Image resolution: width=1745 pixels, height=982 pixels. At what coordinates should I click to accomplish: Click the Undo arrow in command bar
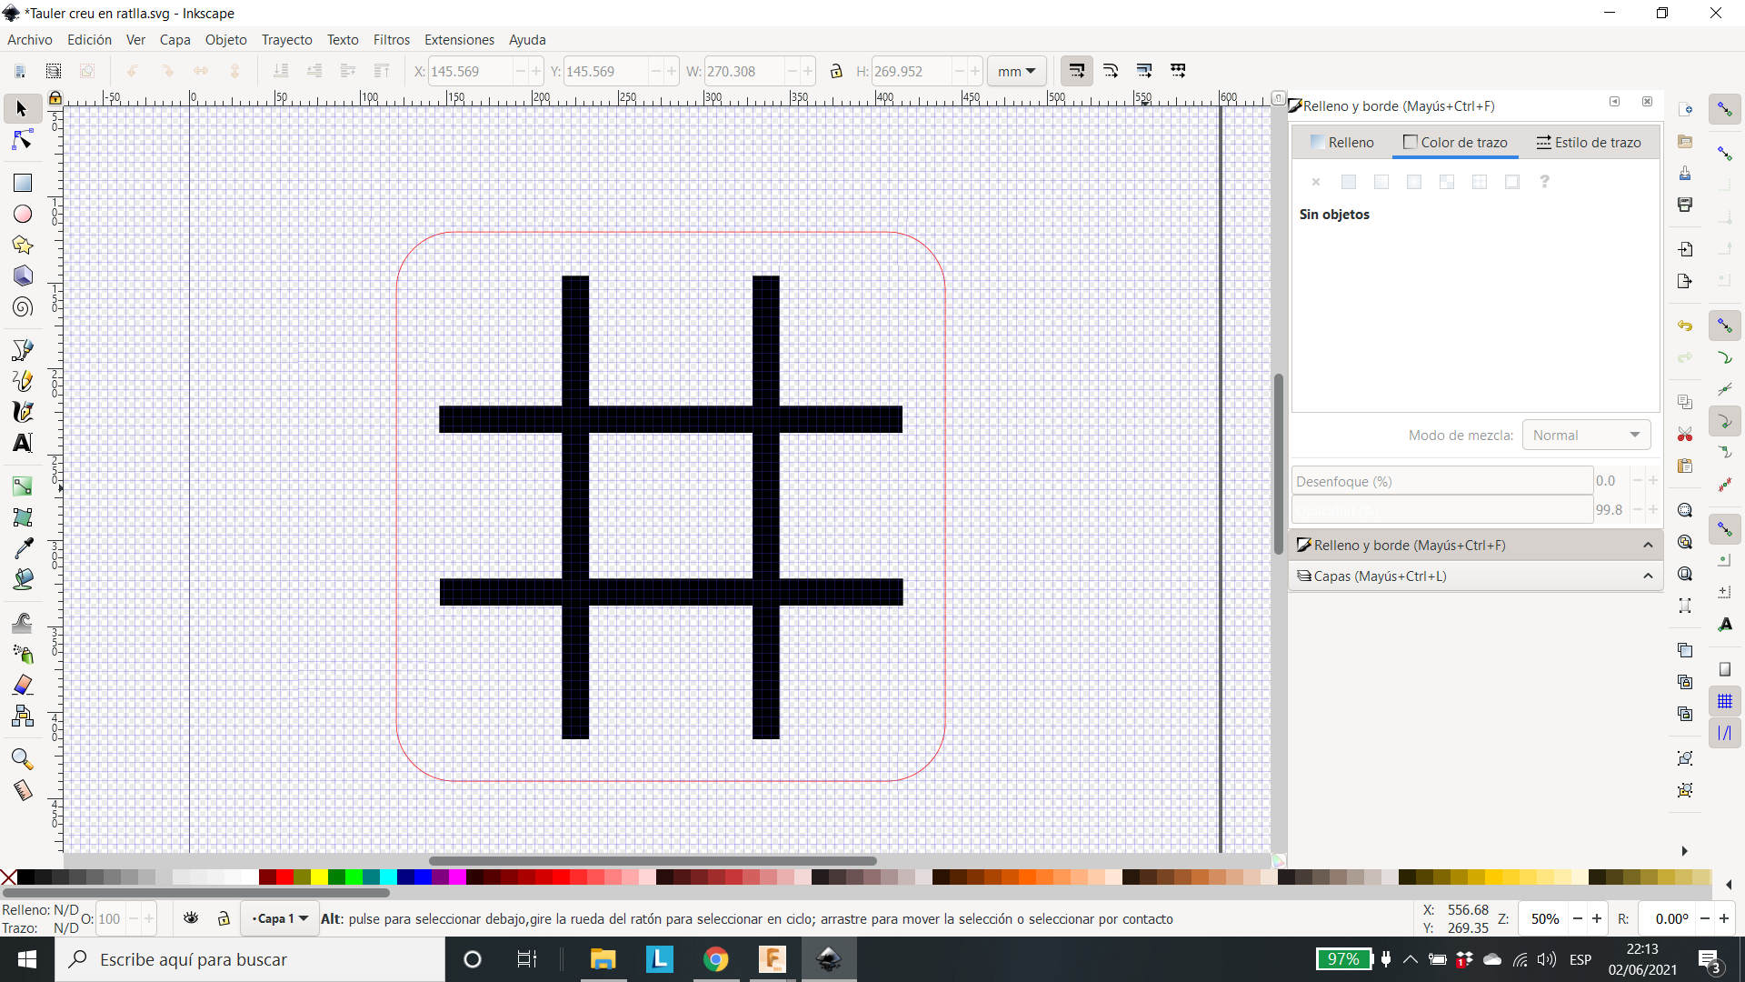1685,326
